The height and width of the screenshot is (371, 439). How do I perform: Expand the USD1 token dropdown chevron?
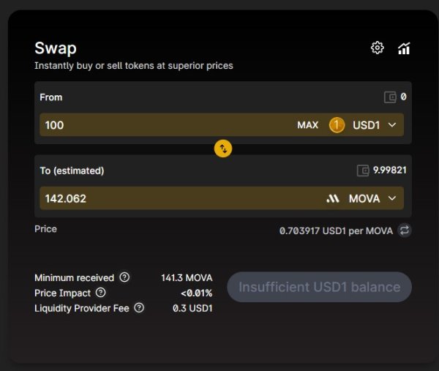(x=392, y=125)
